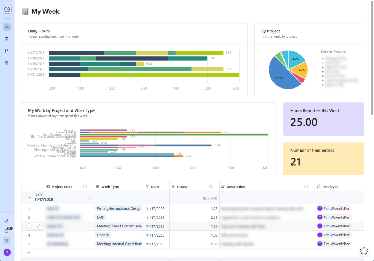Click the bar chart icon beside My Week
This screenshot has width=374, height=261.
25,11
